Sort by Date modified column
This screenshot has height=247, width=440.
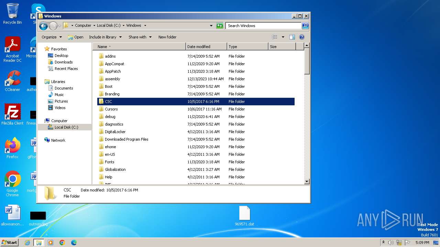tap(206, 47)
